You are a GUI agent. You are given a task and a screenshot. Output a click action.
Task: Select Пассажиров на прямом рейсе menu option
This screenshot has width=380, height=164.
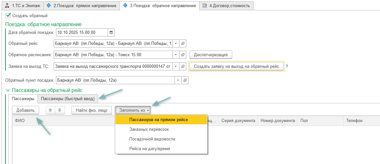158,120
